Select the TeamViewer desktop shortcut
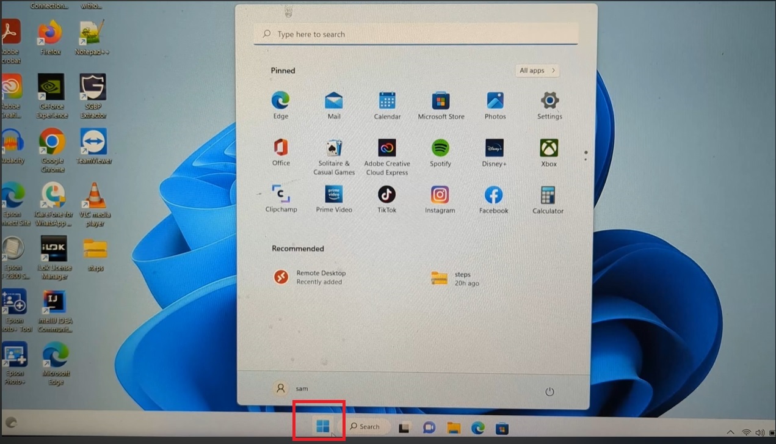 [x=93, y=146]
